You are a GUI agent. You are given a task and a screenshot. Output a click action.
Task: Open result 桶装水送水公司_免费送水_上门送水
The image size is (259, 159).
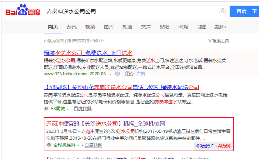pyautogui.click(x=88, y=53)
